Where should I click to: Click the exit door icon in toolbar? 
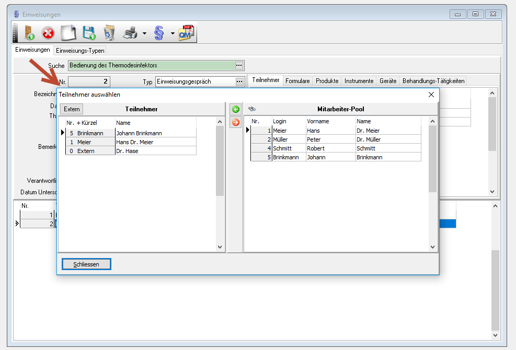[29, 33]
